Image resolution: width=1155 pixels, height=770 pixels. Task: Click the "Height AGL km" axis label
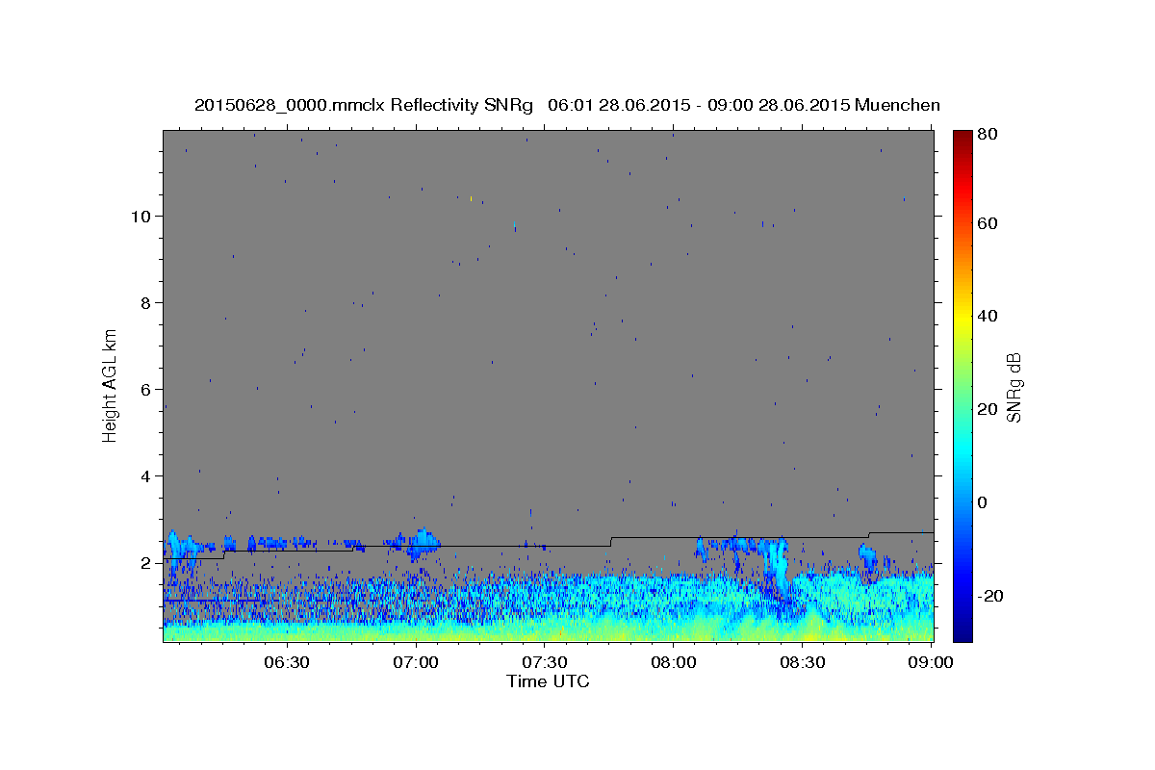pyautogui.click(x=110, y=384)
